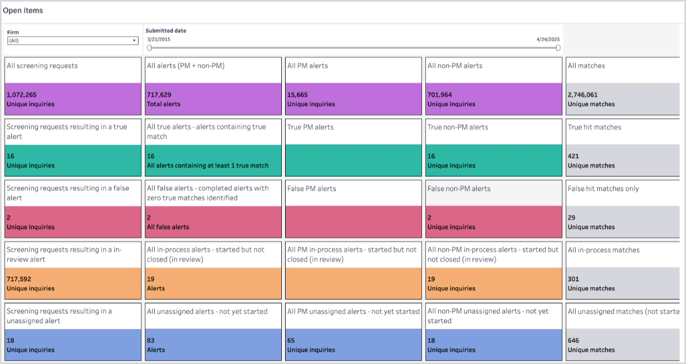Click the Open items dashboard title
This screenshot has width=686, height=364.
point(23,11)
